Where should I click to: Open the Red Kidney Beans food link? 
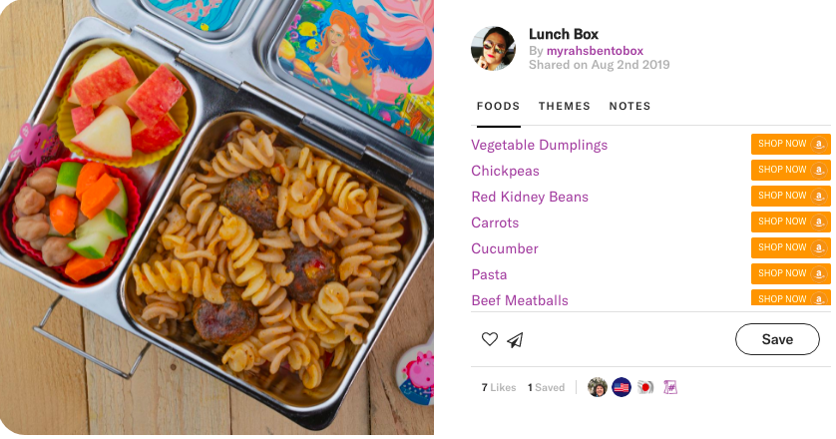(x=530, y=197)
